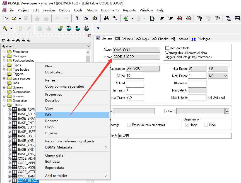Click the Copy icon in the toolbar
Screen dimensions: 241x183
(x=86, y=18)
